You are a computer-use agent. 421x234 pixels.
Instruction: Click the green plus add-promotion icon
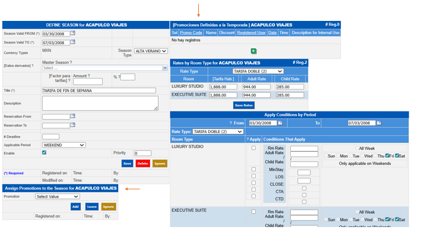point(254,51)
